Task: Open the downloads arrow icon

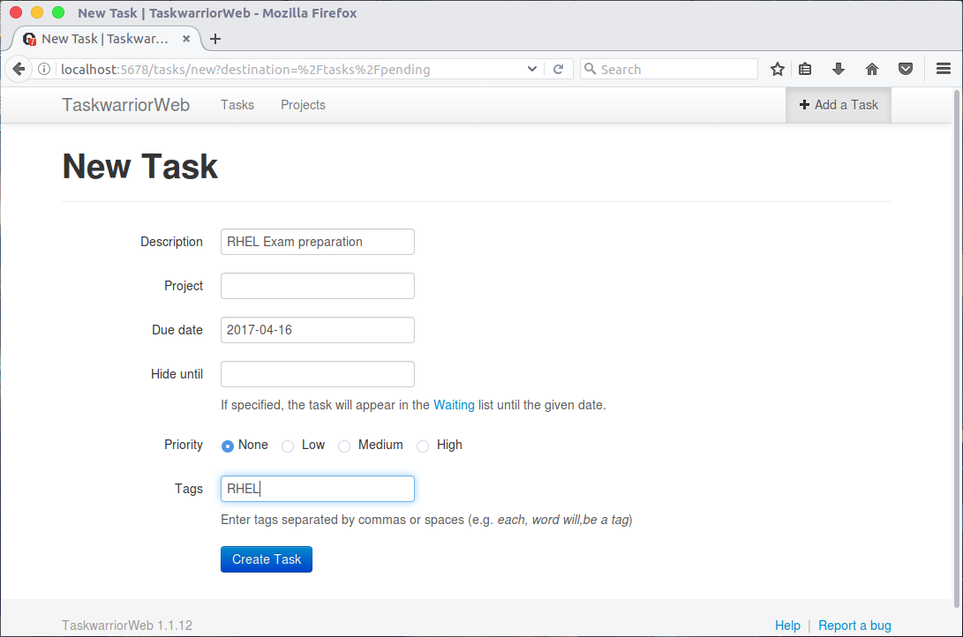Action: click(x=839, y=70)
